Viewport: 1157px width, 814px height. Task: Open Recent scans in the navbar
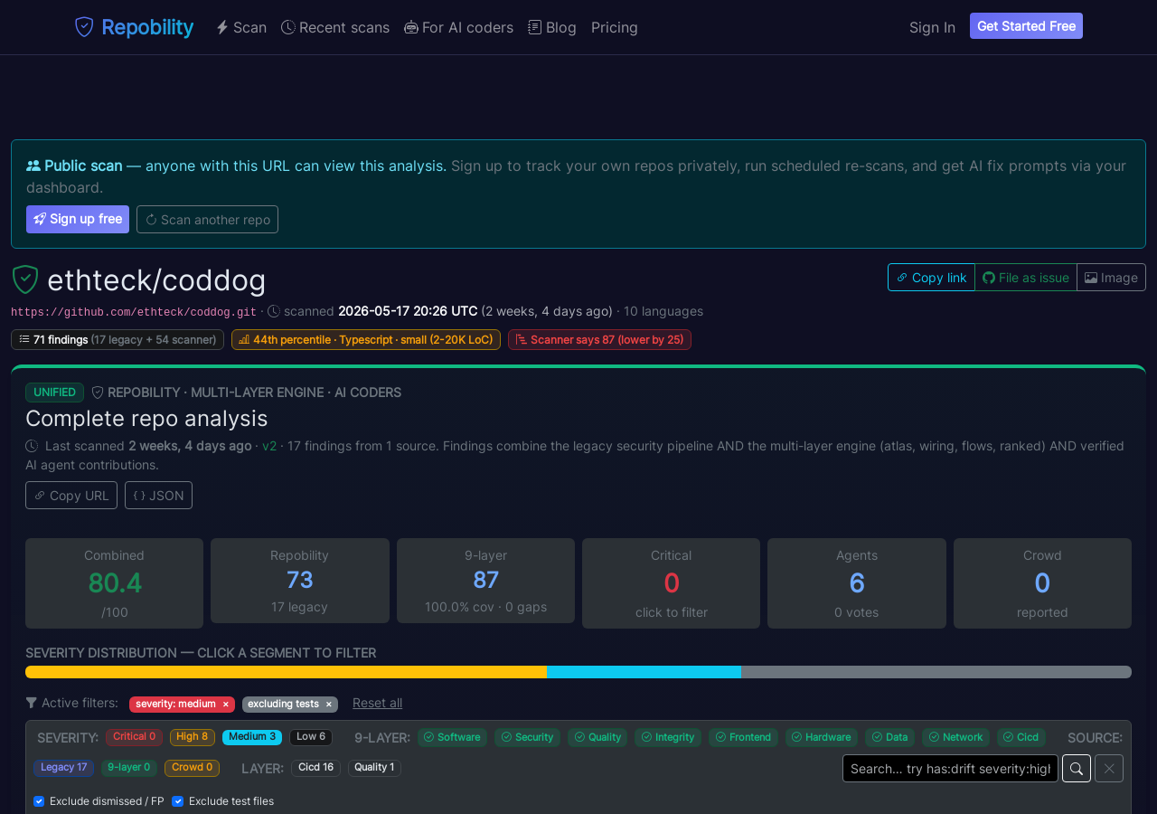(x=335, y=27)
